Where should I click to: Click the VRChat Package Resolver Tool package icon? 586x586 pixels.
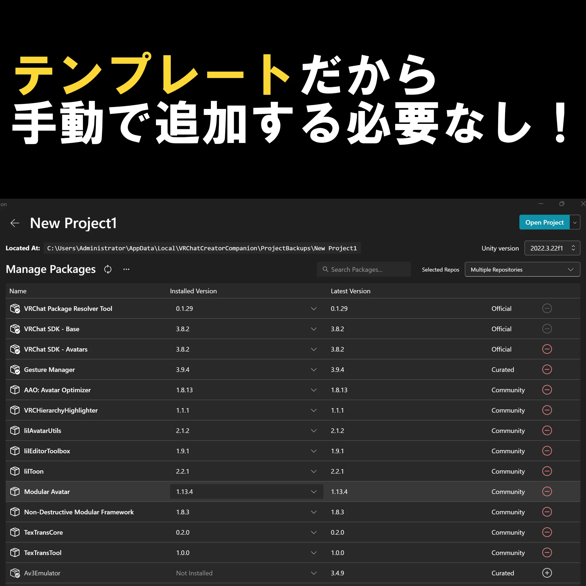coord(15,308)
